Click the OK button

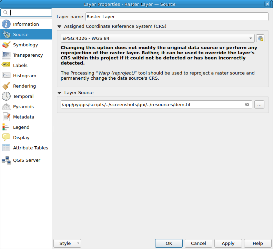(x=169, y=243)
